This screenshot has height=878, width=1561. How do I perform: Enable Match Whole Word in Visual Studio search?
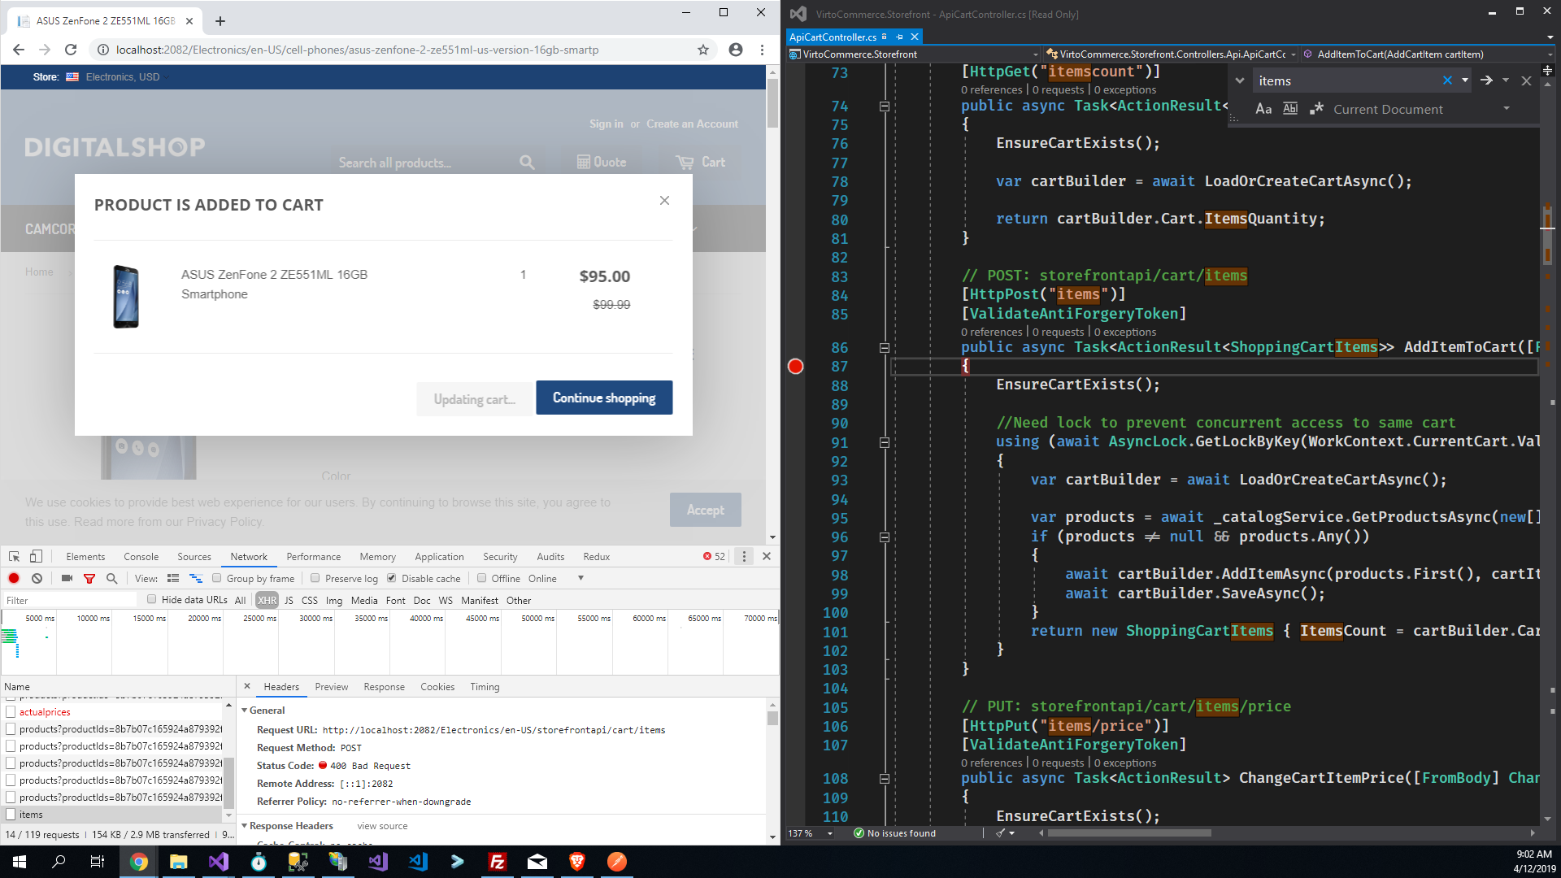[x=1289, y=108]
